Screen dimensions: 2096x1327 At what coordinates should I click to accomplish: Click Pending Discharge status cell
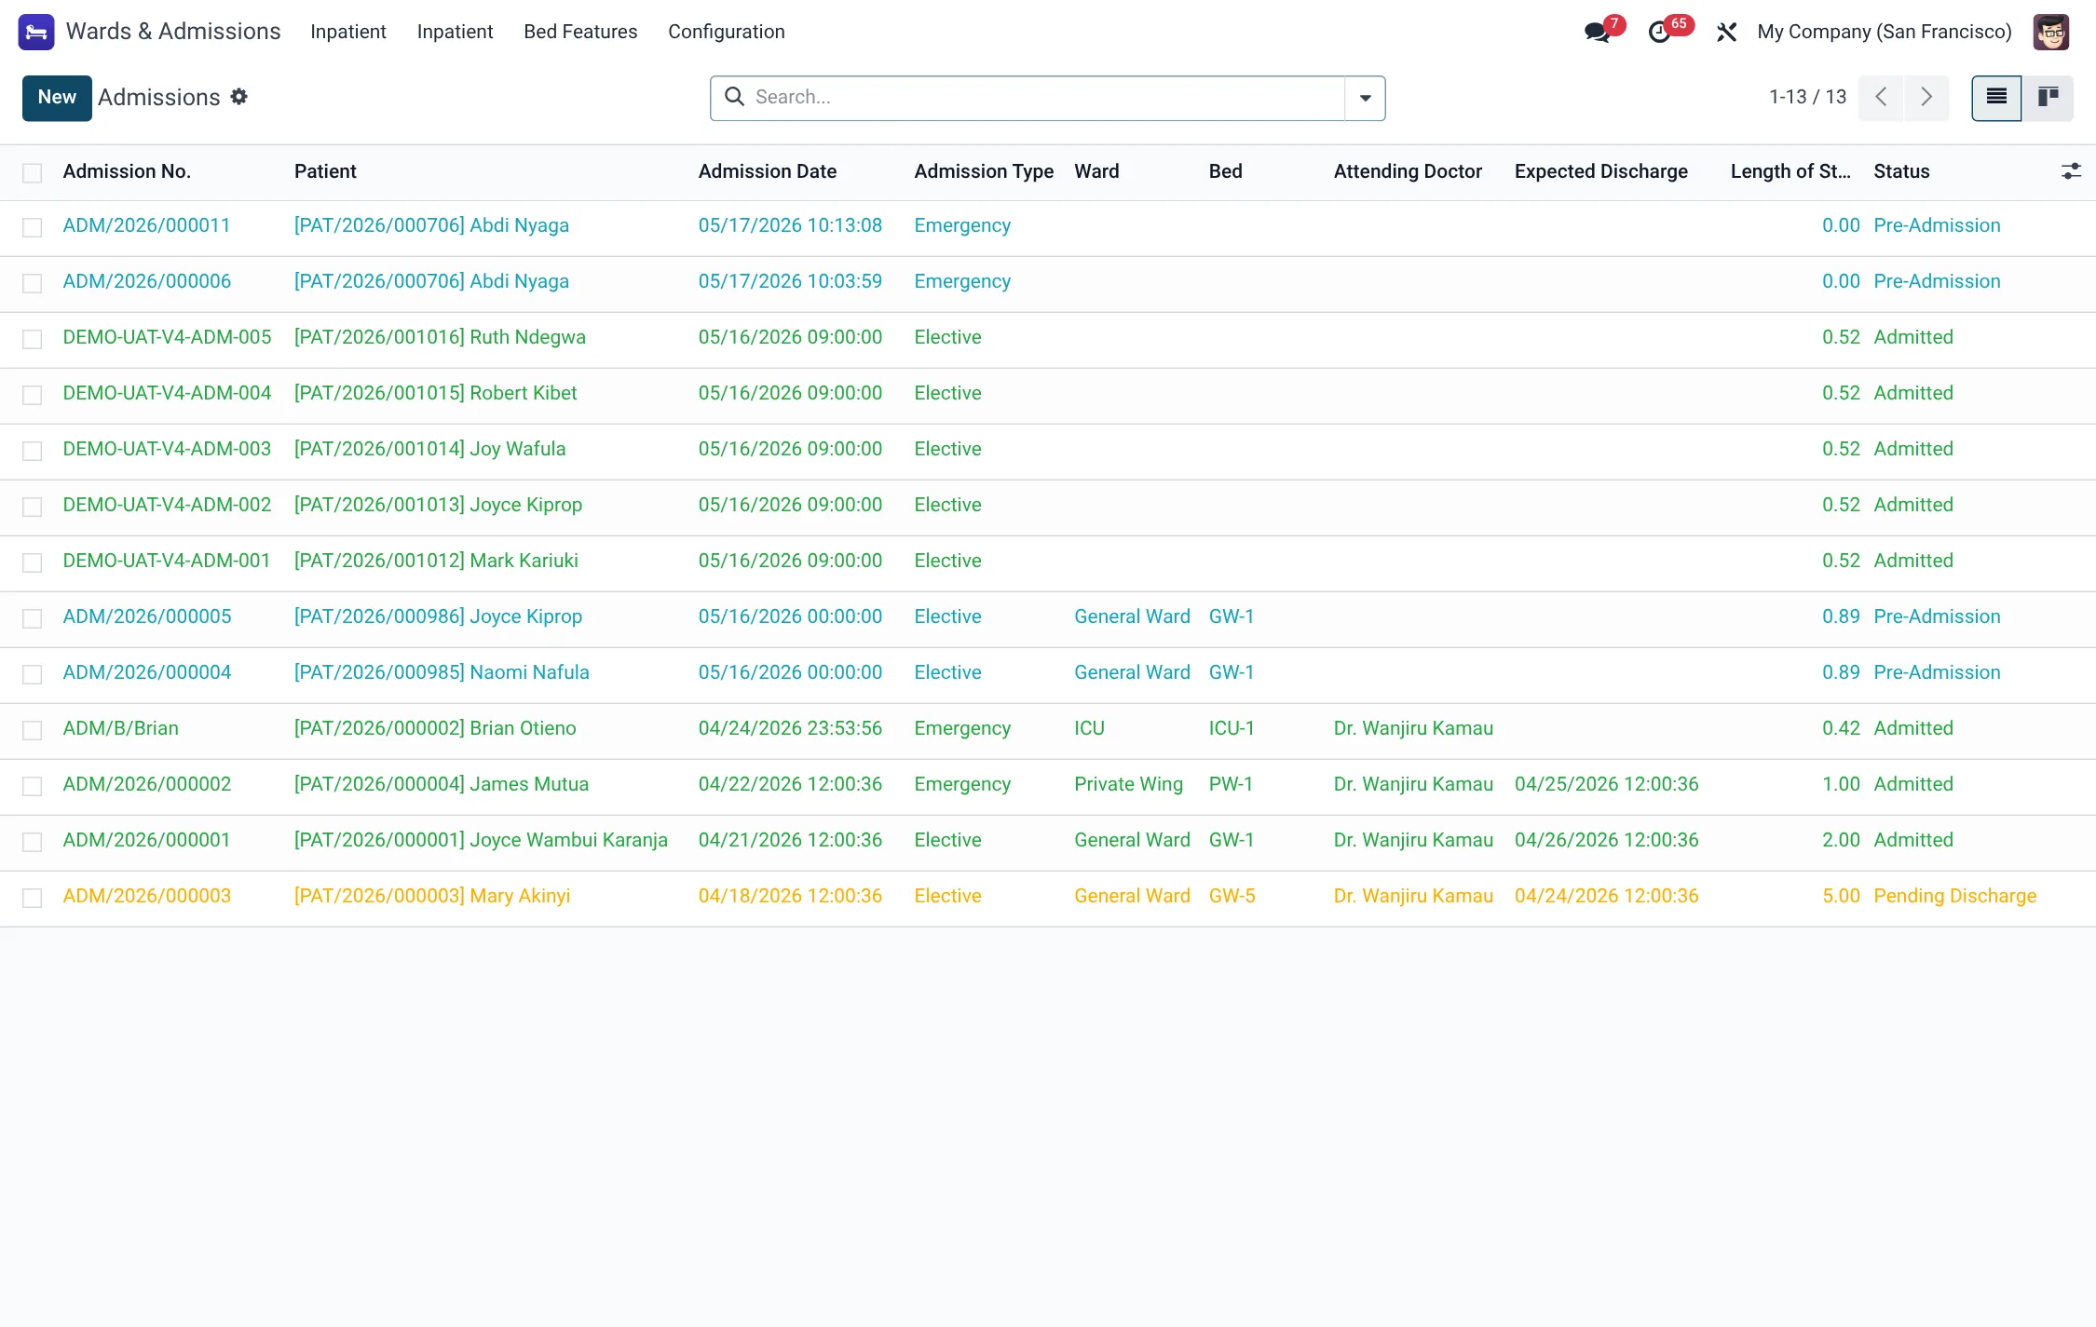point(1954,896)
